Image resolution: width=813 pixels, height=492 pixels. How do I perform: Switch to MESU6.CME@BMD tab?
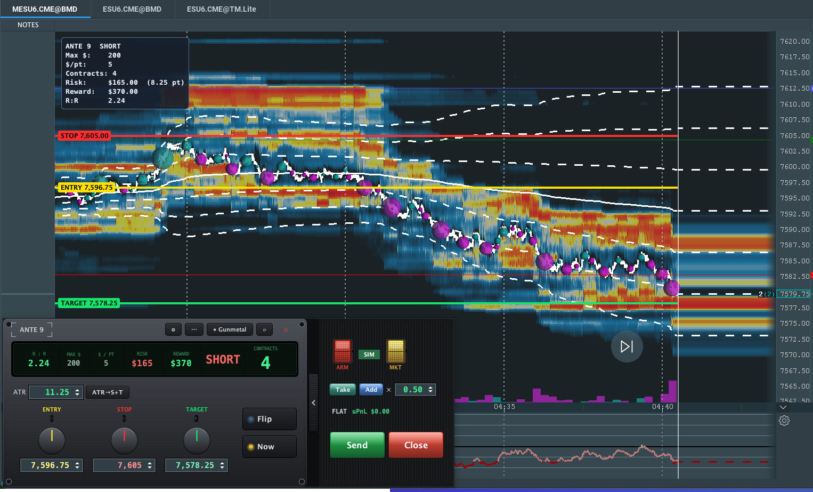point(45,9)
